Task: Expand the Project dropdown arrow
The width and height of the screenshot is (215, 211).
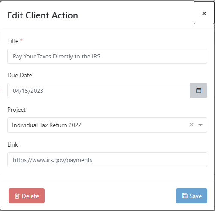Action: coord(200,125)
